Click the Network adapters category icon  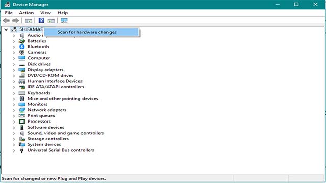tap(22, 110)
